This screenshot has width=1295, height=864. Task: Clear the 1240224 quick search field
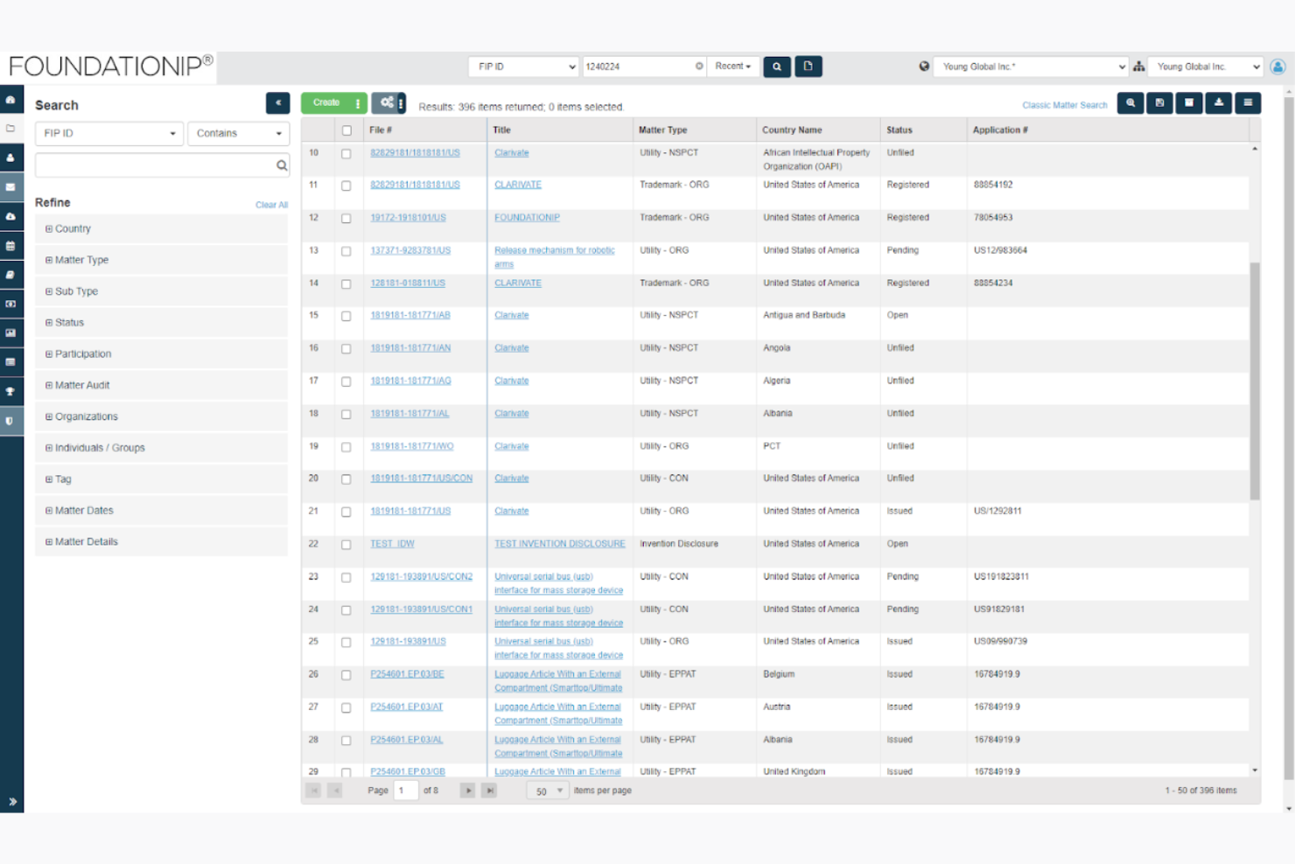click(699, 67)
